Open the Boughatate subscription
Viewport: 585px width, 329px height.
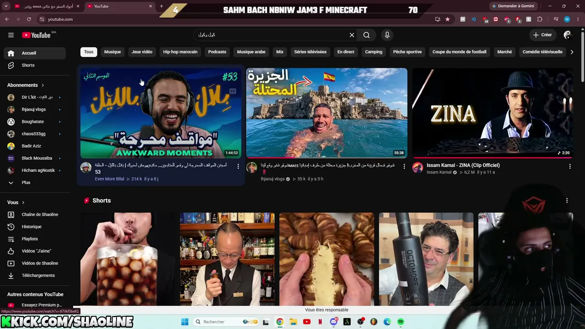pos(35,122)
